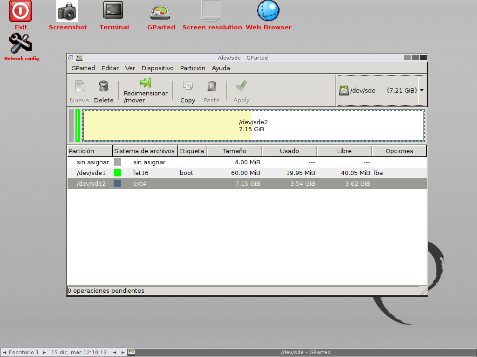Open the Screen resolution desktop icon
The height and width of the screenshot is (357, 477).
click(x=211, y=11)
